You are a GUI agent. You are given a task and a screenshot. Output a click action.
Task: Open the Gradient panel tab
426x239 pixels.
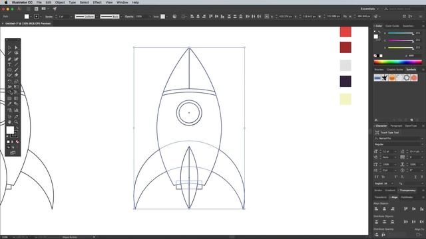(390, 191)
